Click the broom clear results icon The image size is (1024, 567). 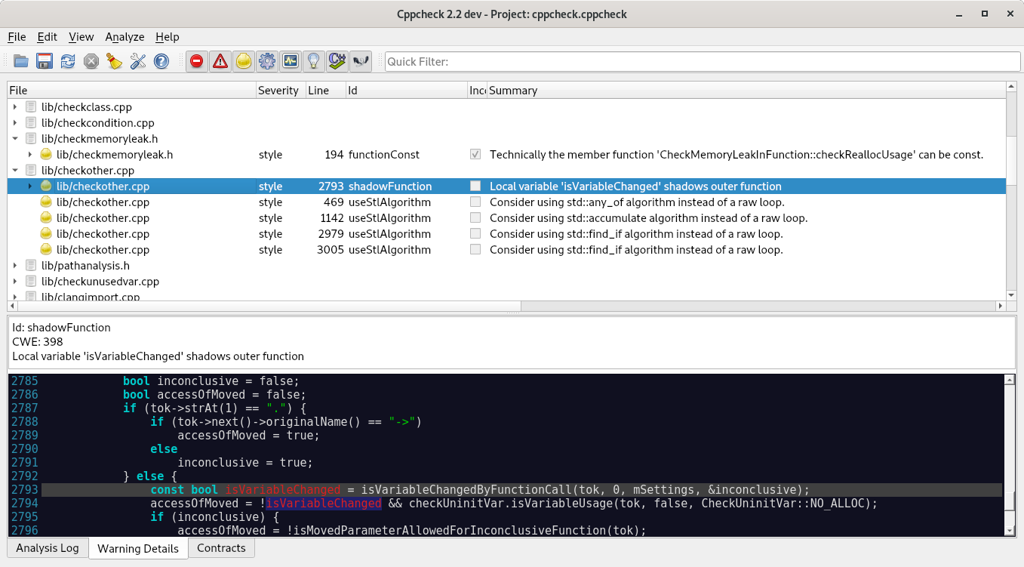coord(114,62)
